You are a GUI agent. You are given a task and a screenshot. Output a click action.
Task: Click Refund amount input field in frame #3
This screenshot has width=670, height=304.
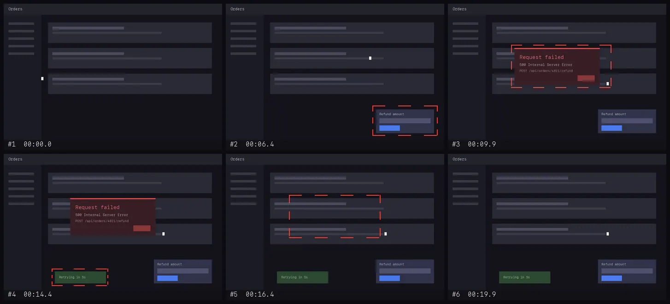pos(627,121)
